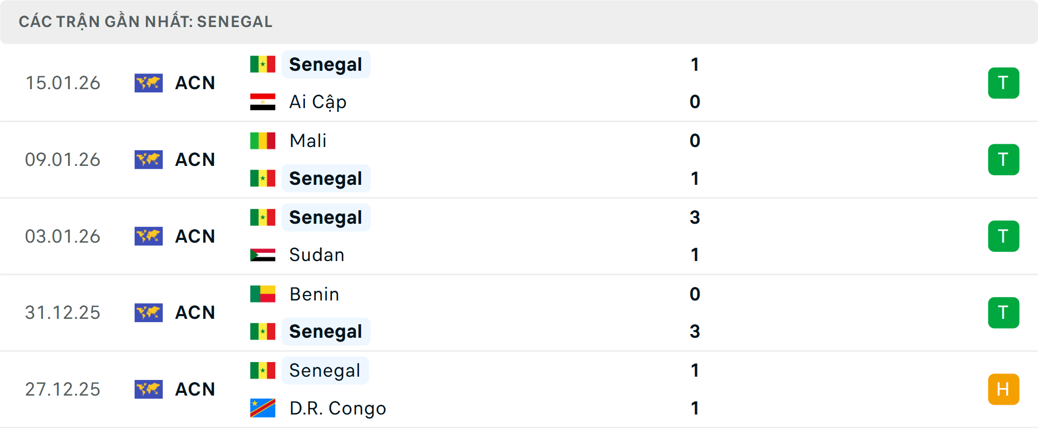Open the ACN tournament icon beside 15.01.26
Screen dimensions: 1038x428
pos(148,83)
